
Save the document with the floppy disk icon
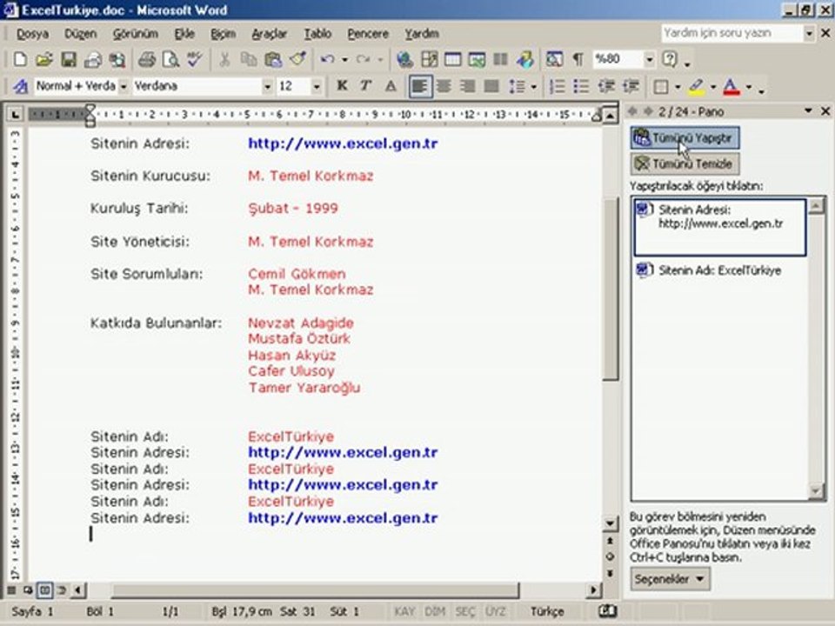coord(68,60)
